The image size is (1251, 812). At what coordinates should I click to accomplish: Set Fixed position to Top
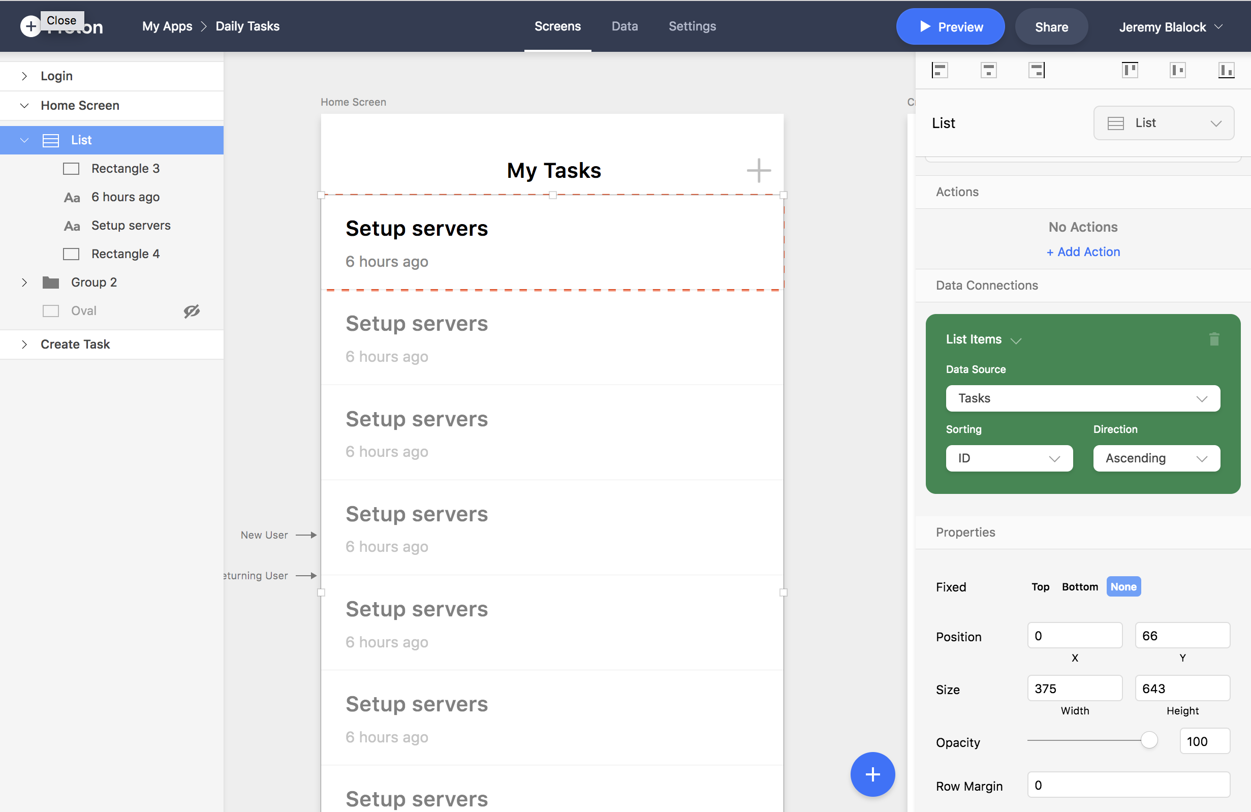coord(1040,586)
